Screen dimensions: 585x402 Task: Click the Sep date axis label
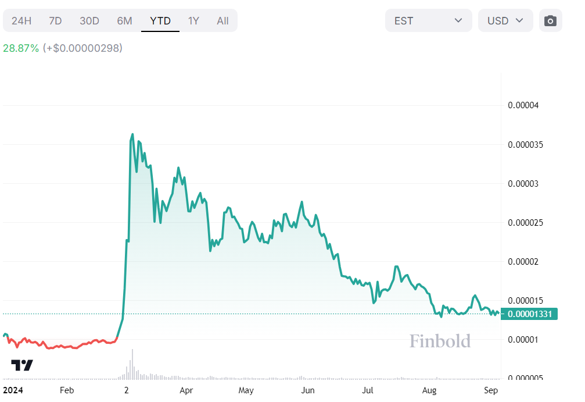tap(491, 391)
